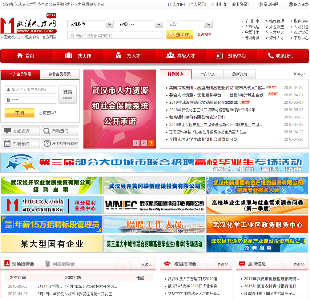The width and height of the screenshot is (310, 299).
Task: Click the yellow 注册 button
Action: pos(19,113)
